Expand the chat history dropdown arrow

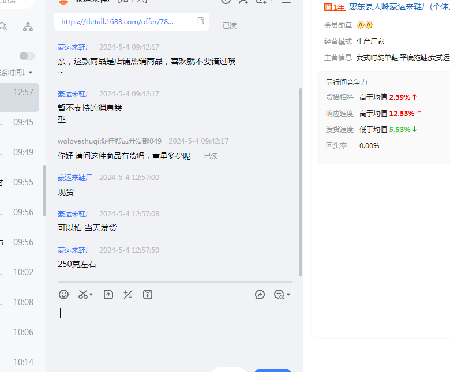click(x=288, y=295)
